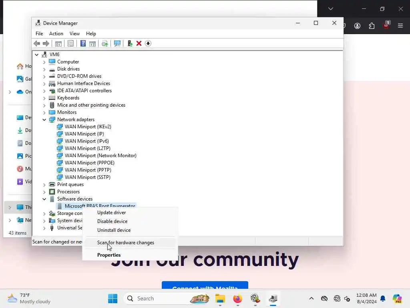Select WAN Miniport (IKEv2) adapter
The height and width of the screenshot is (308, 410).
(x=88, y=127)
